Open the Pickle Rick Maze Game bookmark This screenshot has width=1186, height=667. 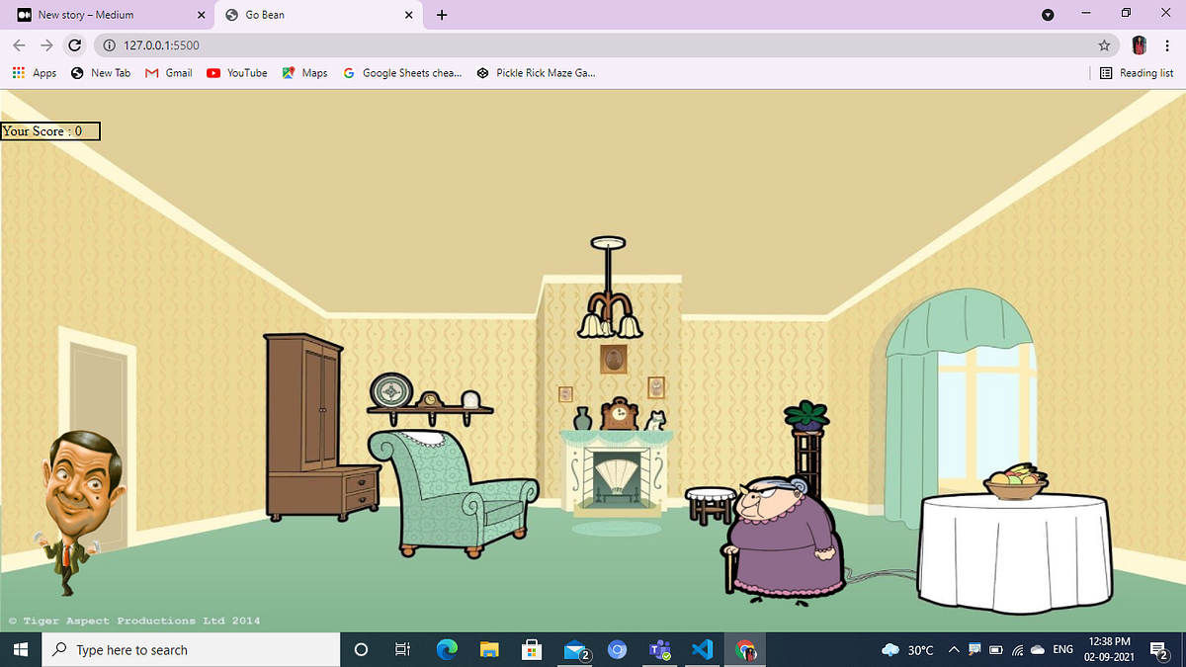coord(536,72)
